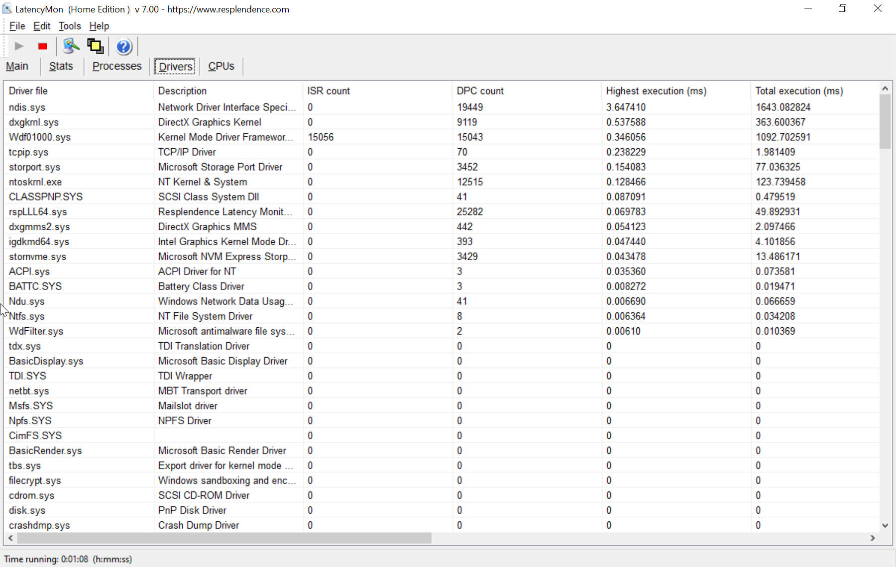The height and width of the screenshot is (567, 896).
Task: Select the Wdf01000.sys driver row
Action: [442, 137]
